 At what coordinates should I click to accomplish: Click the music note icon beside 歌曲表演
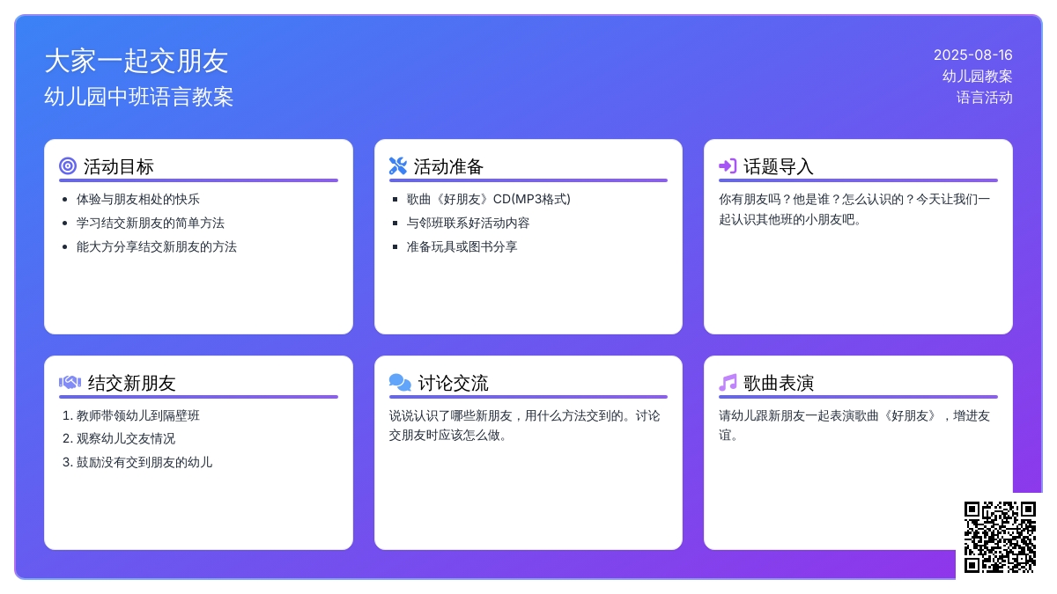(x=728, y=383)
